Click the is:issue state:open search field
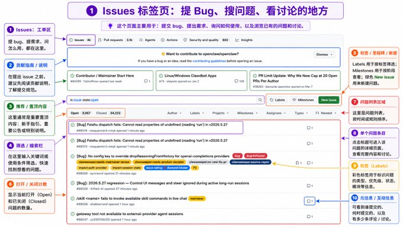This screenshot has height=227, width=403. [x=162, y=100]
